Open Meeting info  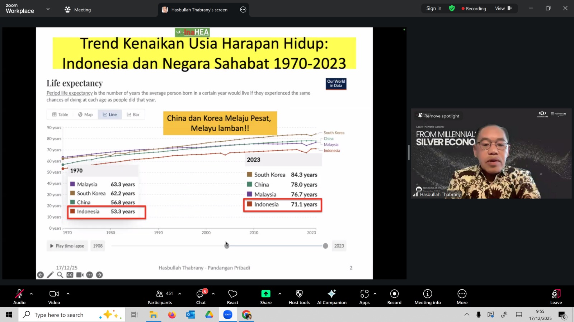coord(427,297)
